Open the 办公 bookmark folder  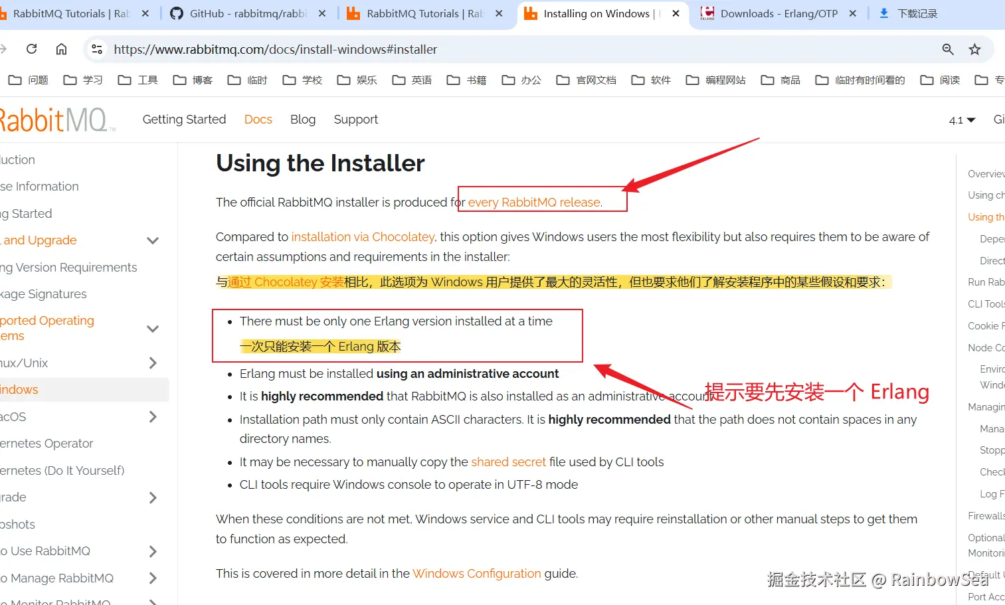[521, 80]
